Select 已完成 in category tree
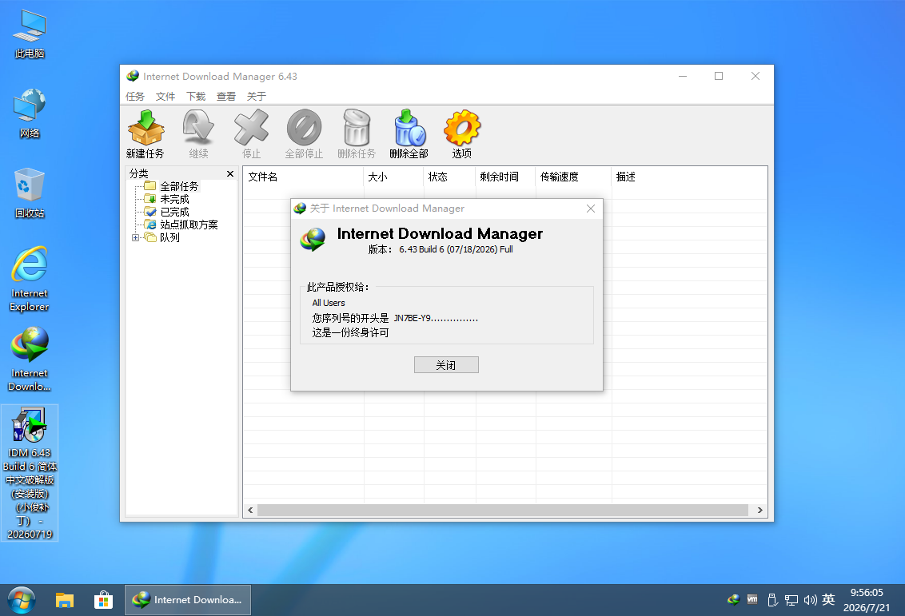Image resolution: width=905 pixels, height=616 pixels. (174, 212)
